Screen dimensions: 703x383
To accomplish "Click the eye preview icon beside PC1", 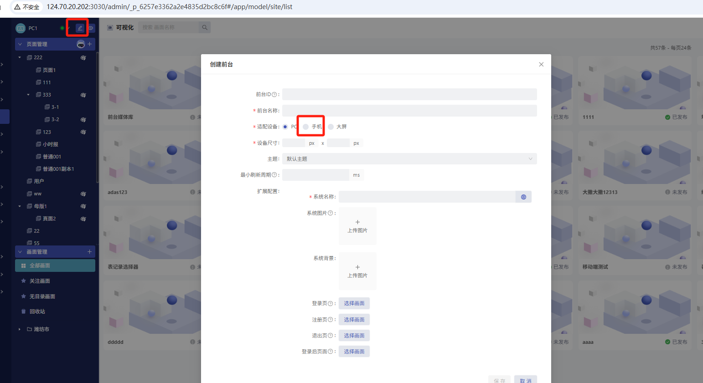I will pos(91,28).
